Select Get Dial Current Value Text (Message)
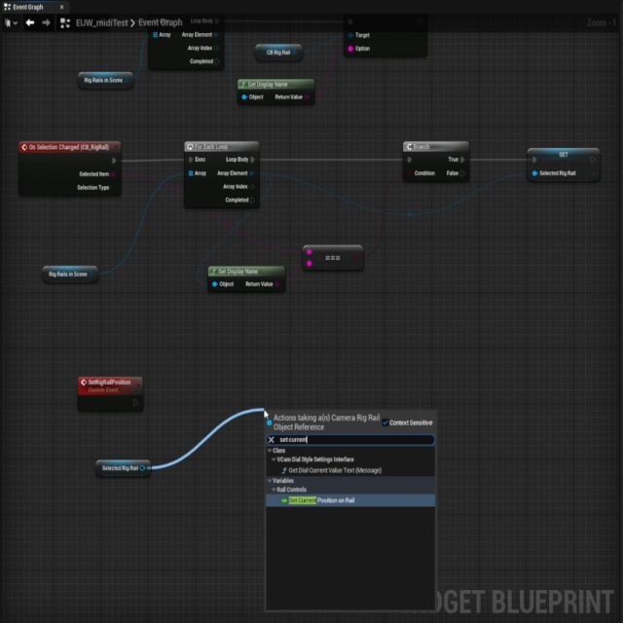Image resolution: width=623 pixels, height=623 pixels. (335, 470)
